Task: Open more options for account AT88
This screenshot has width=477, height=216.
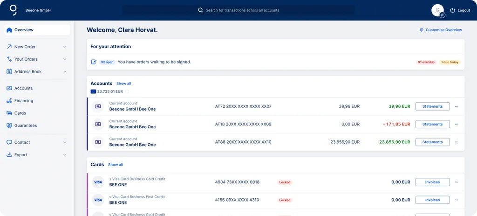Action: 457,142
